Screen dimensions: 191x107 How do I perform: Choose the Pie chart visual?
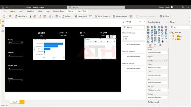[159, 32]
